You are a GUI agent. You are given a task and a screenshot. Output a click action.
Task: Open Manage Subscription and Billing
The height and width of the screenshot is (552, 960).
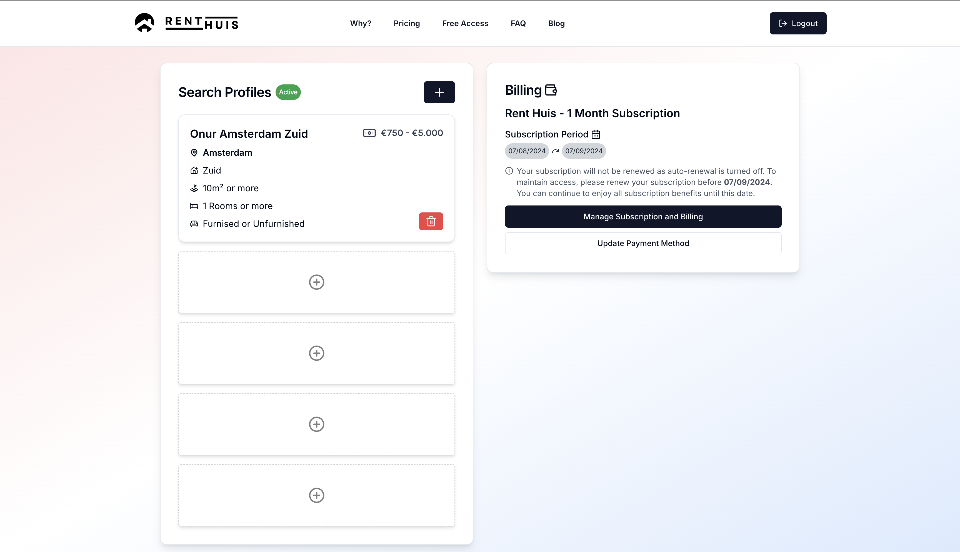tap(643, 217)
